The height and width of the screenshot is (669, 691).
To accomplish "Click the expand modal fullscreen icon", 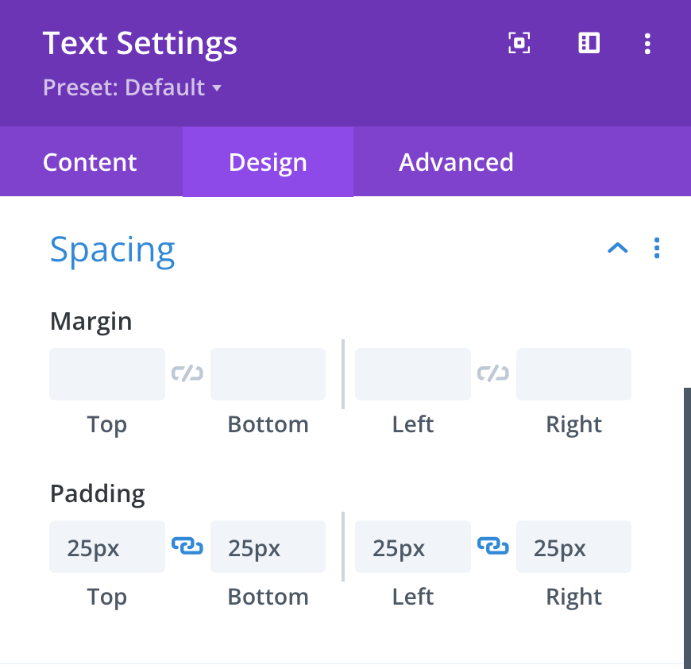I will tap(519, 43).
